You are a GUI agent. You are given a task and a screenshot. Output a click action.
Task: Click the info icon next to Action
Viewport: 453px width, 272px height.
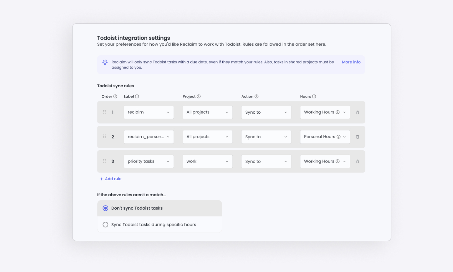[x=256, y=96]
